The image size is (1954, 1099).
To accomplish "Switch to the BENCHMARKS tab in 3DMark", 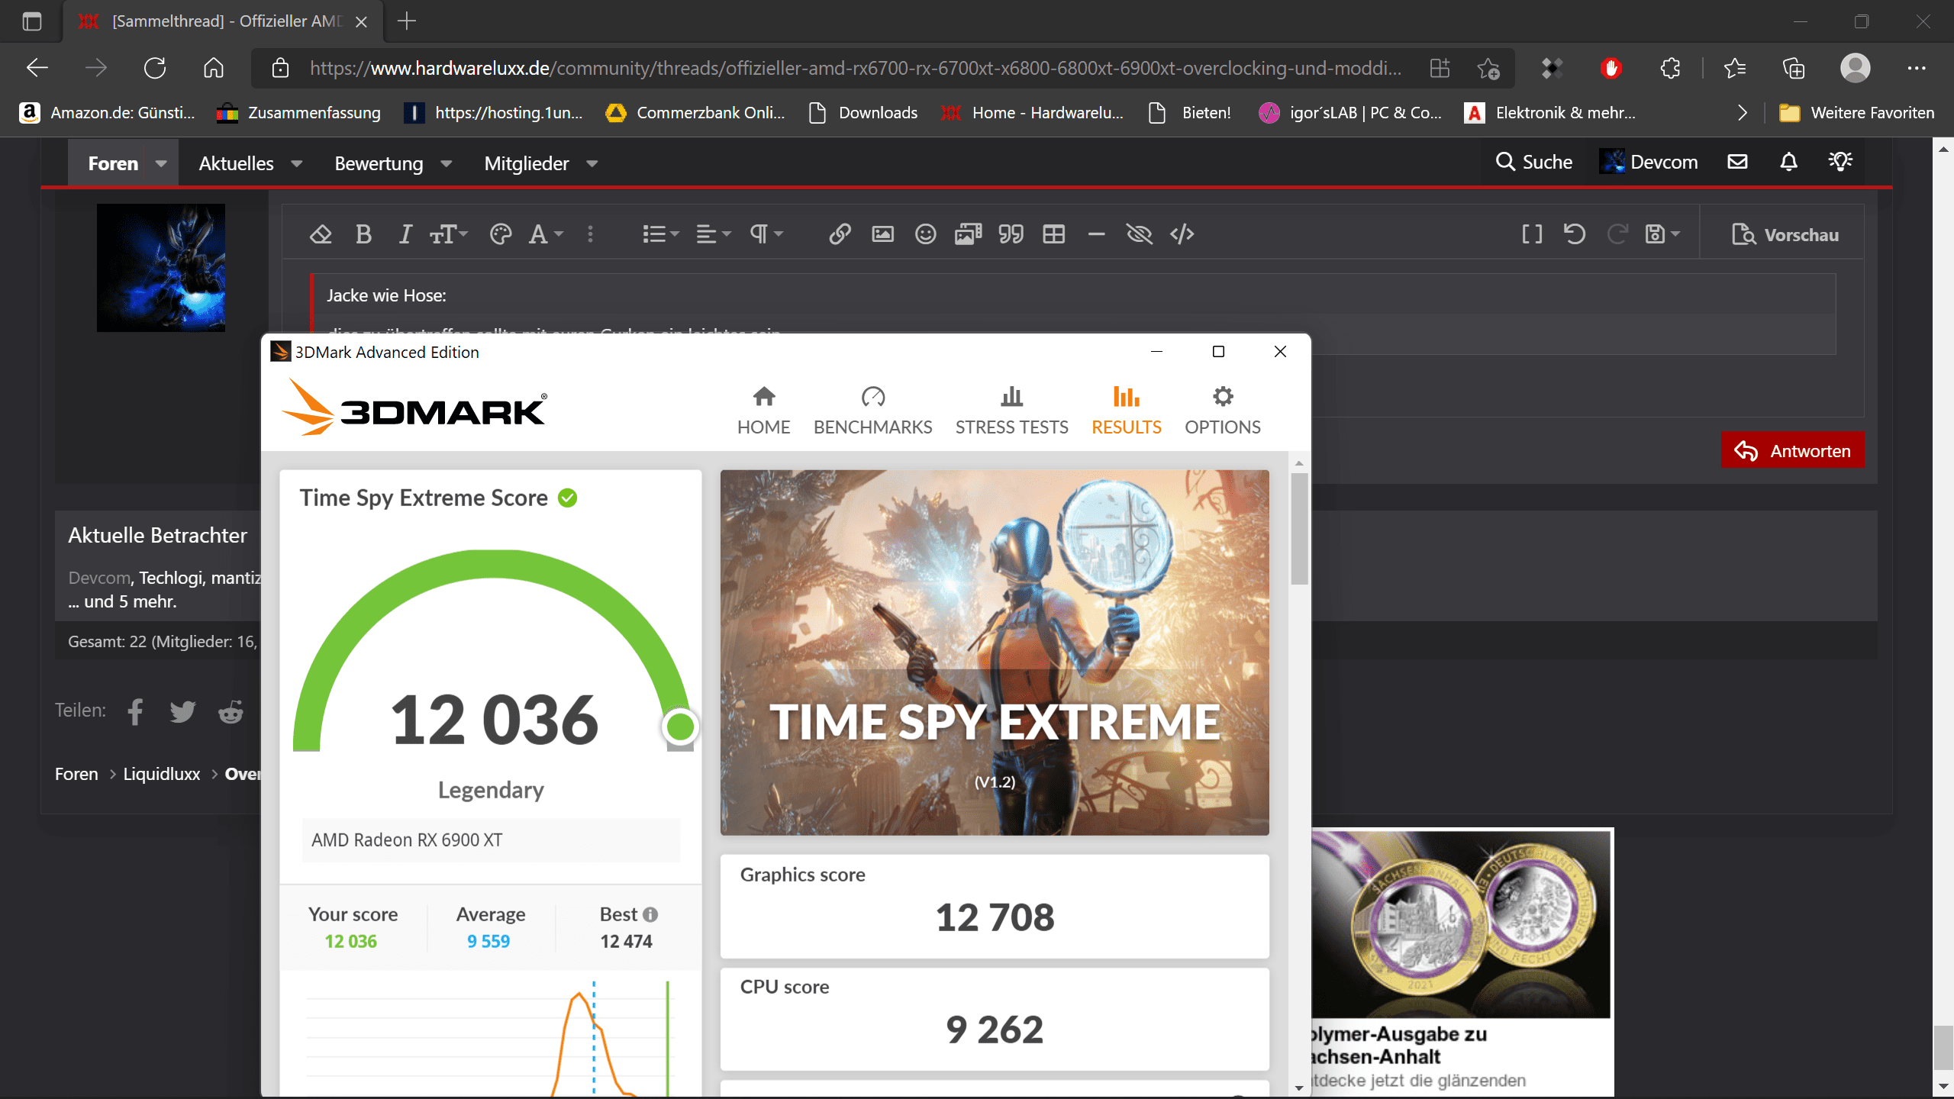I will pos(872,411).
